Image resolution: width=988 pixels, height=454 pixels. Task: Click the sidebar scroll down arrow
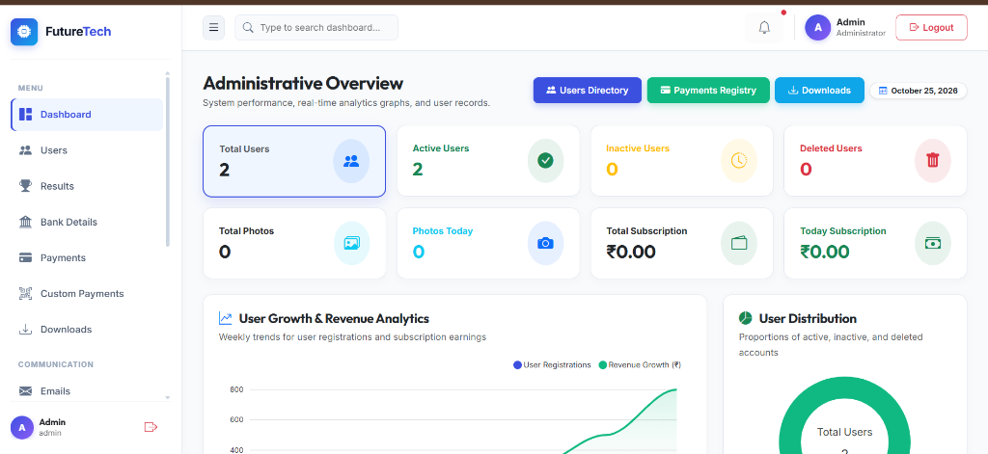pyautogui.click(x=168, y=398)
